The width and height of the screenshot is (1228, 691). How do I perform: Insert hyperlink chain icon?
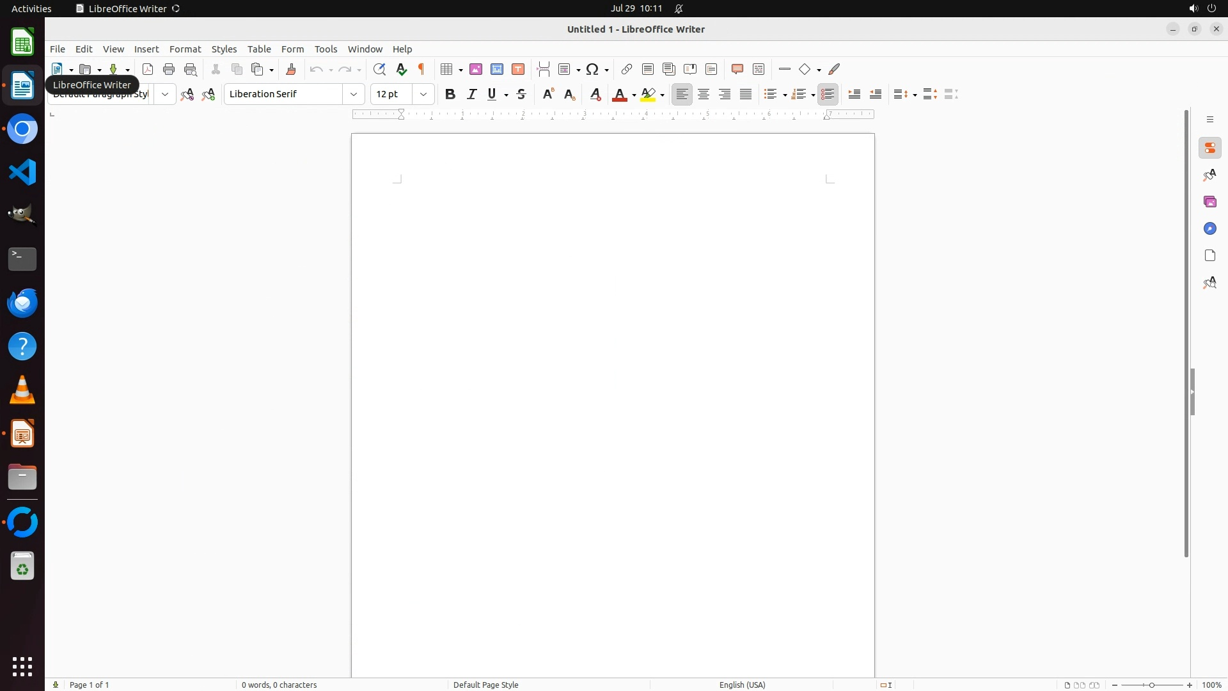pos(627,69)
